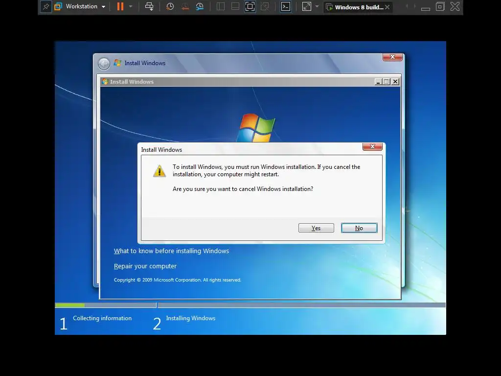Click the Unity mode icon

pos(265,6)
